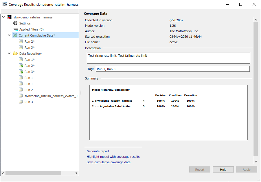261x182 pixels.
Task: Collapse the Current Cumulative Data node
Action: (9, 35)
